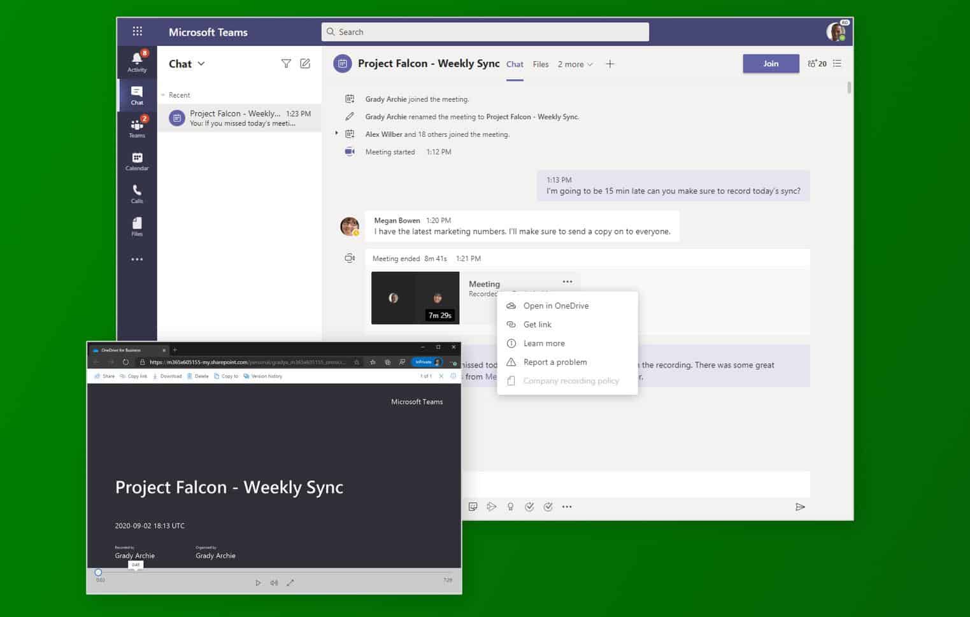
Task: Click the filter icon in Chat list
Action: [286, 64]
